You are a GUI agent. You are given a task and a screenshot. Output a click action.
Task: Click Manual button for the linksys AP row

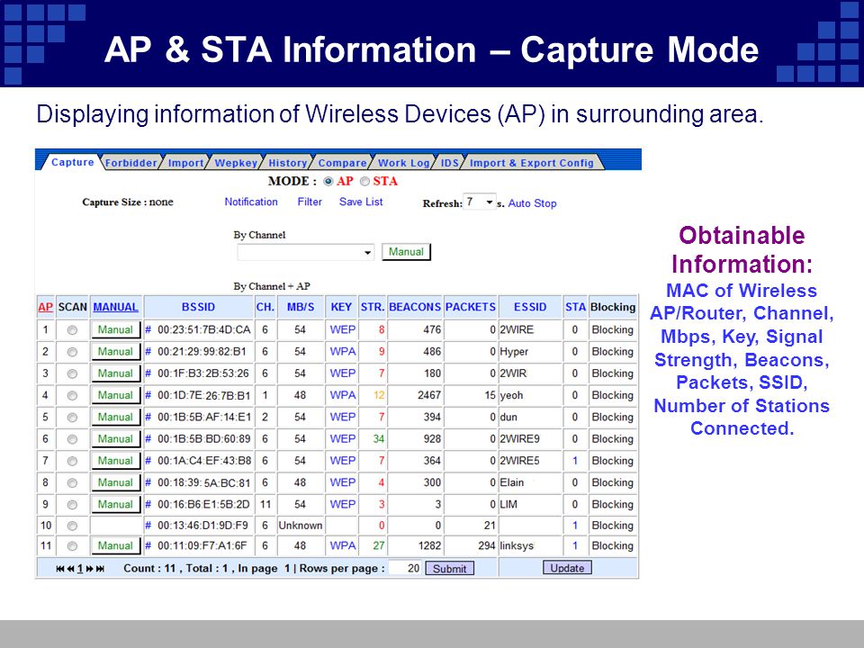click(x=116, y=545)
